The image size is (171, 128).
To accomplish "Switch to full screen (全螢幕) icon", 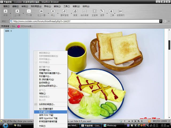I will coord(95,11).
